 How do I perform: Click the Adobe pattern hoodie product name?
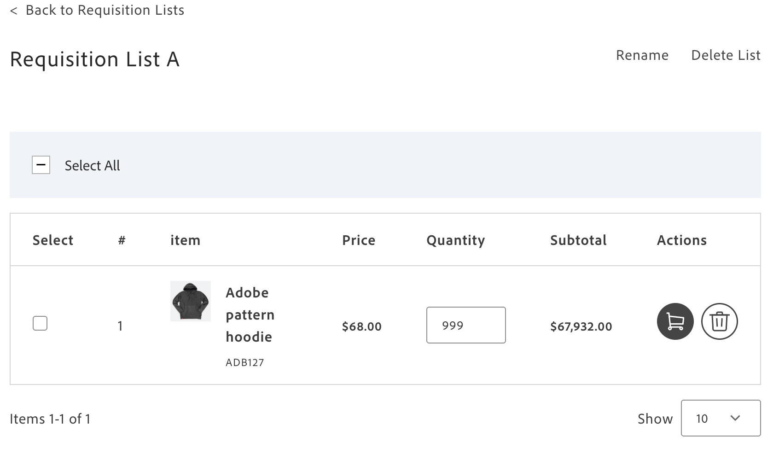[x=250, y=314]
